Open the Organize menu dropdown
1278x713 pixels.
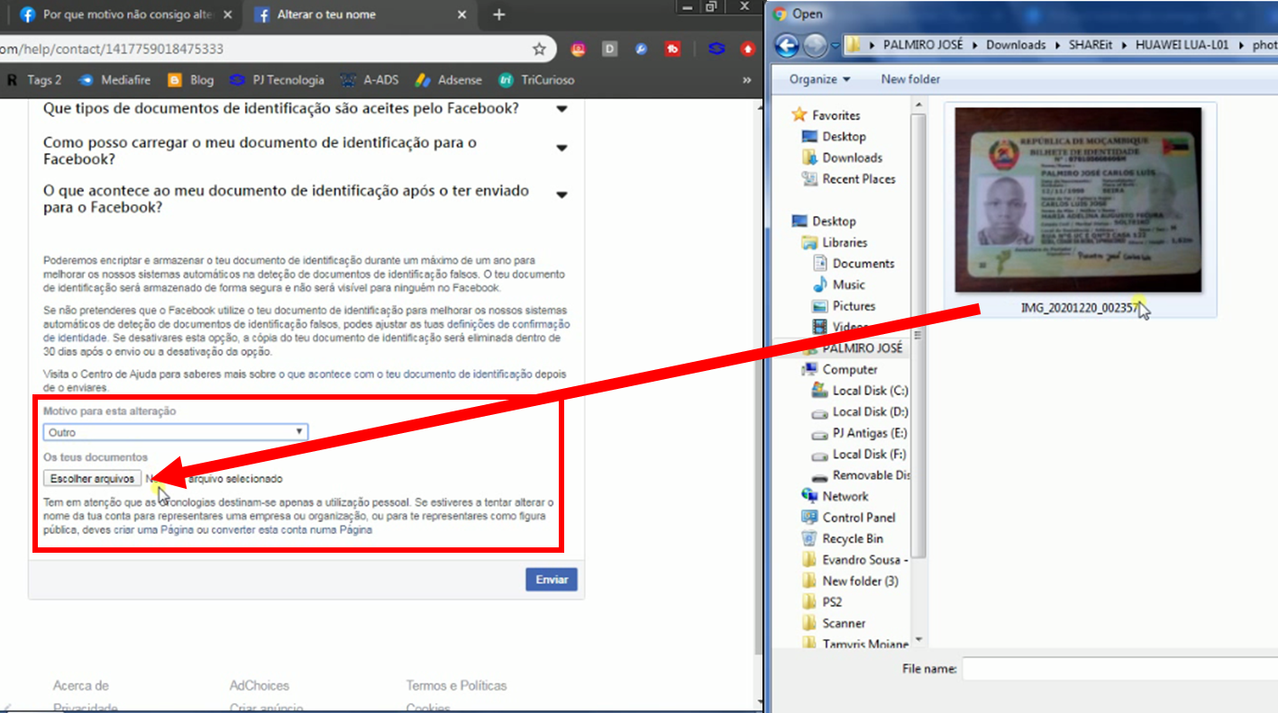pos(819,79)
